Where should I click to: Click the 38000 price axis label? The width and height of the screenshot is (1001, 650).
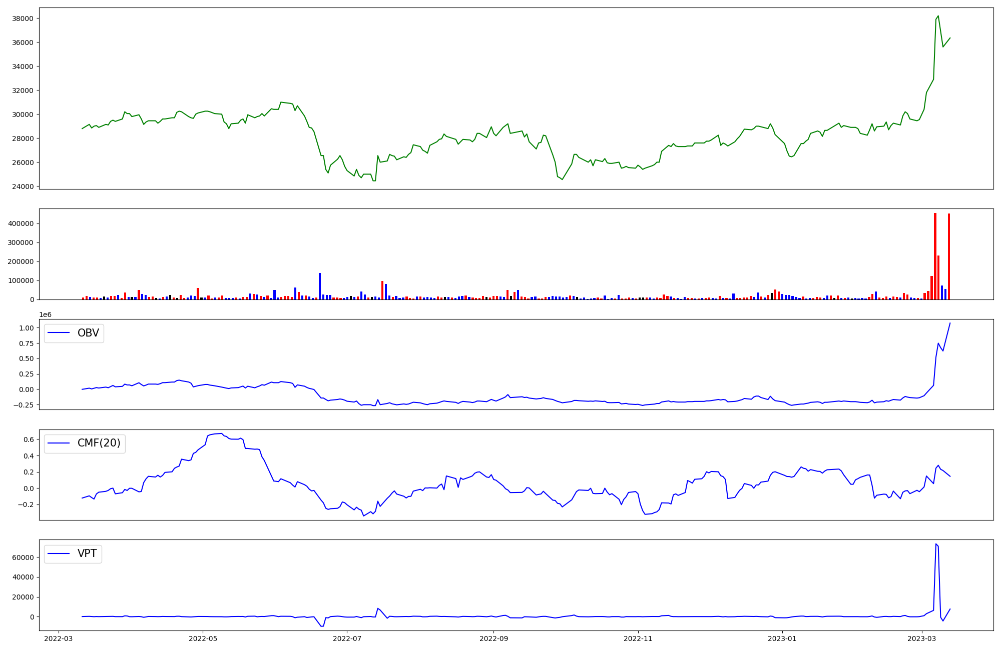[23, 19]
